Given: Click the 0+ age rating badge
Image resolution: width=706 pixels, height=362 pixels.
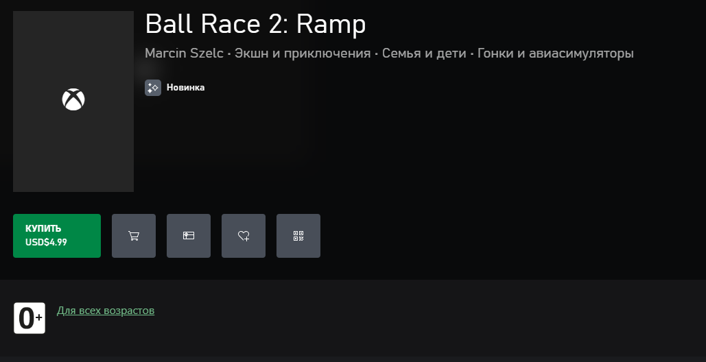Looking at the screenshot, I should coord(30,318).
